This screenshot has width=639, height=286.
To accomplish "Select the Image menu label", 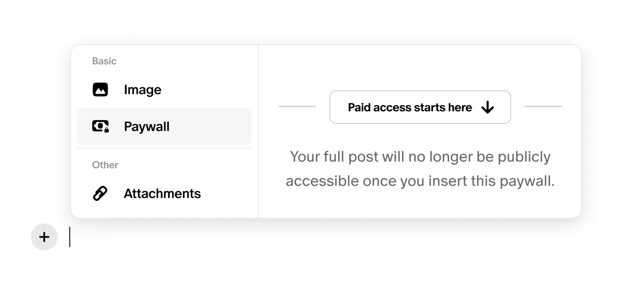I will pos(143,90).
